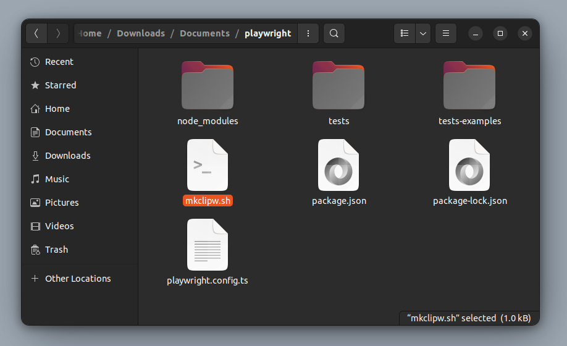This screenshot has height=346, width=567.
Task: Click the Videos film icon in sidebar
Action: pyautogui.click(x=35, y=226)
